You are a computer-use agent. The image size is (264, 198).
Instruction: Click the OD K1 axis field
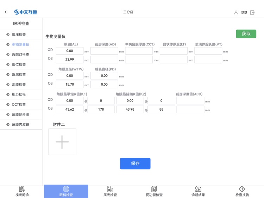point(101,101)
